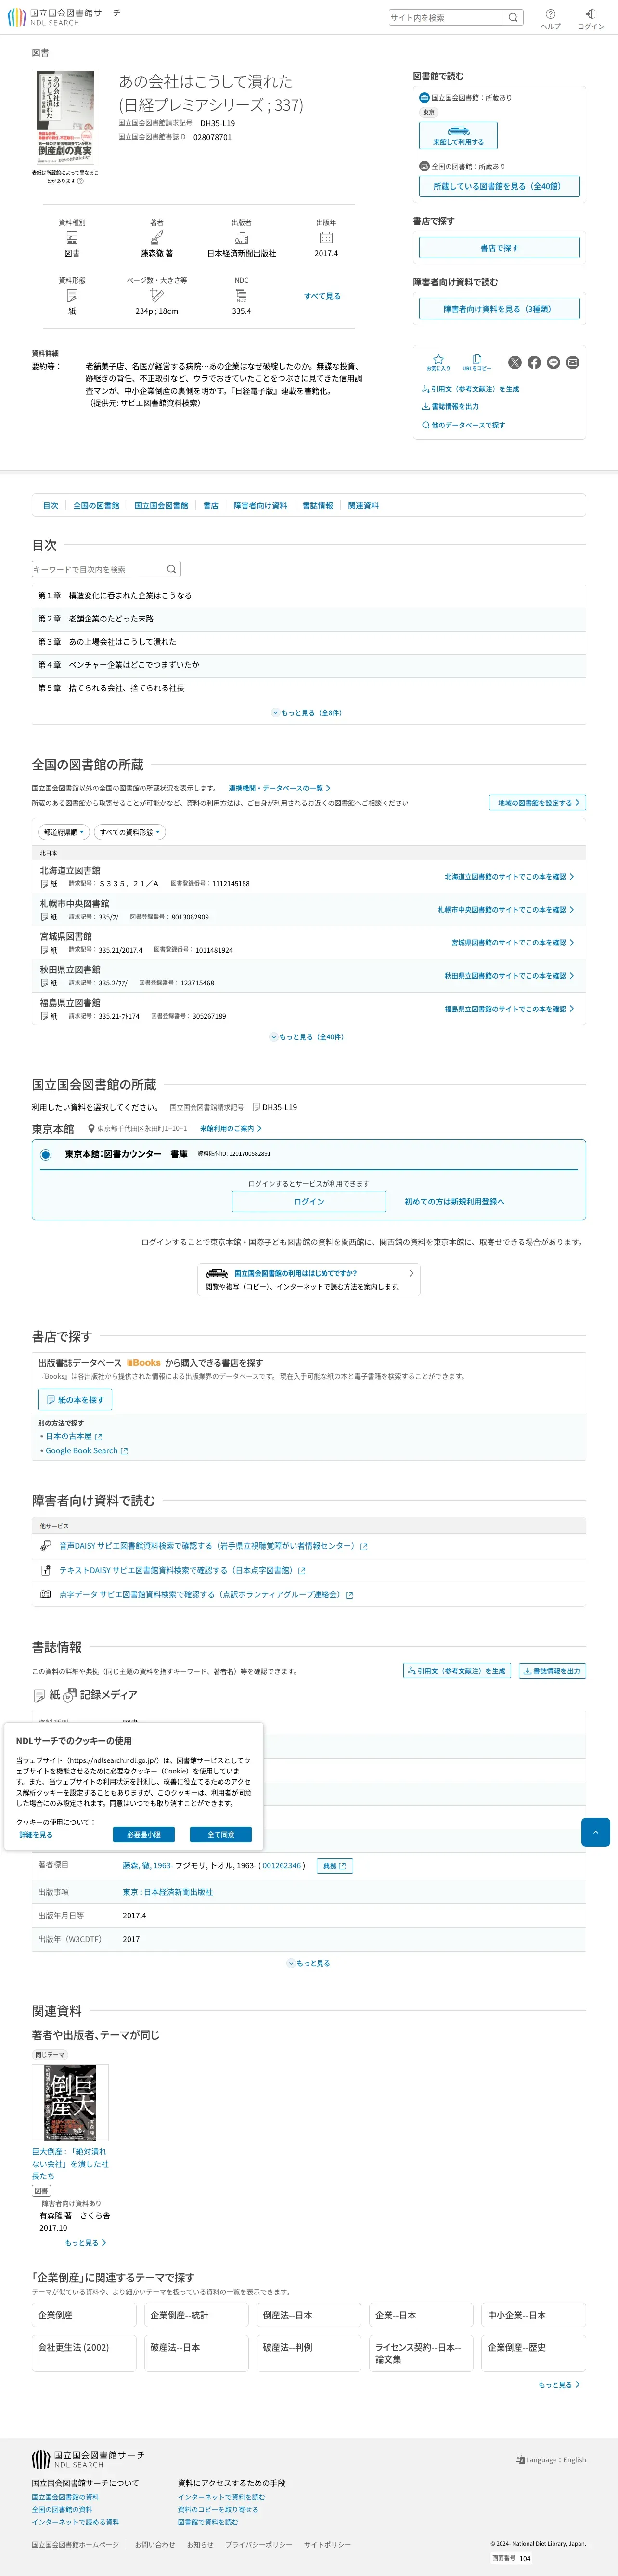Click 障害者向け資料を見る（3種類） button

pyautogui.click(x=499, y=309)
